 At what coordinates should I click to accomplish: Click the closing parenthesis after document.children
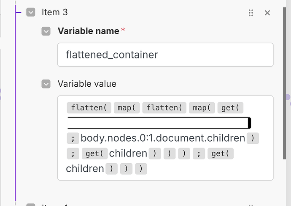(x=253, y=138)
